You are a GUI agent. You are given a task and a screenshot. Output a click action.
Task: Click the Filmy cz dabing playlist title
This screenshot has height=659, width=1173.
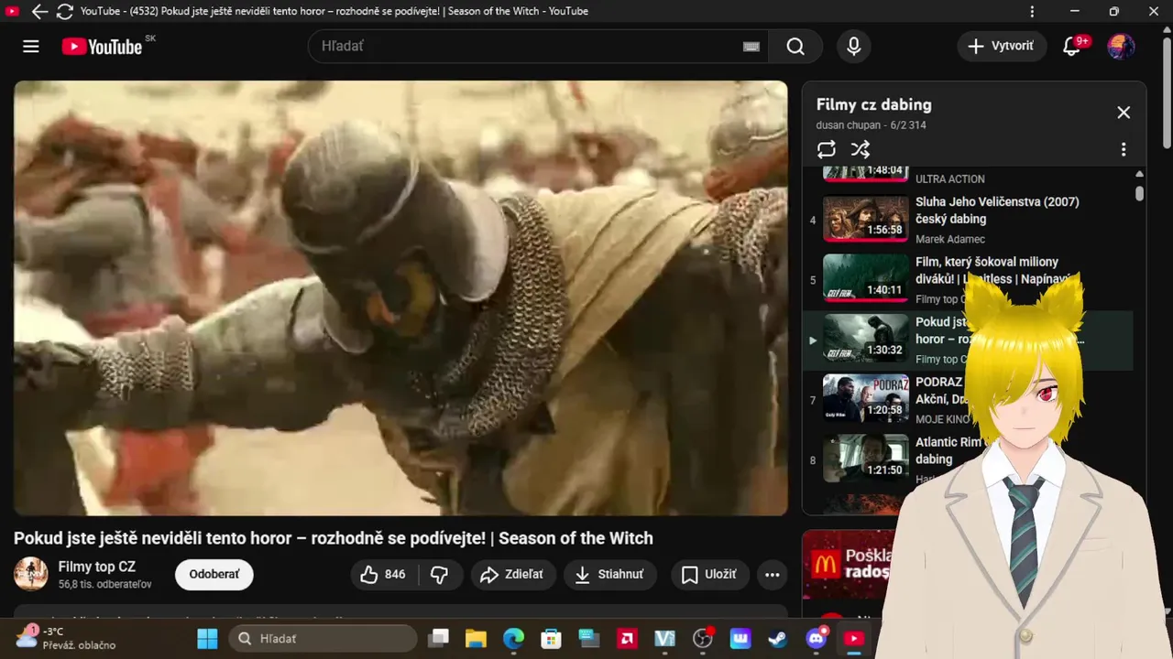pos(873,104)
